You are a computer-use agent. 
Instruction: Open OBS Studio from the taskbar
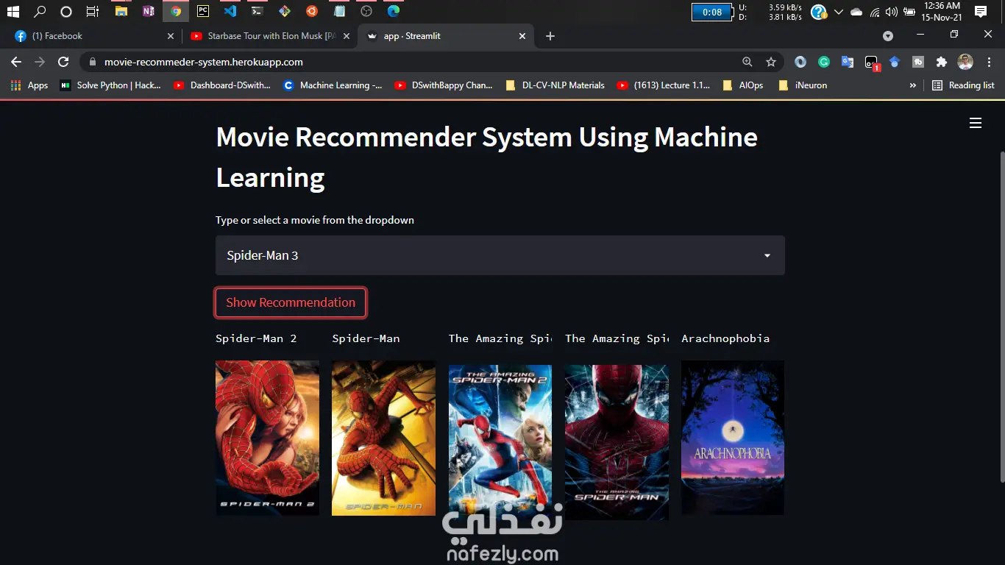pyautogui.click(x=366, y=11)
